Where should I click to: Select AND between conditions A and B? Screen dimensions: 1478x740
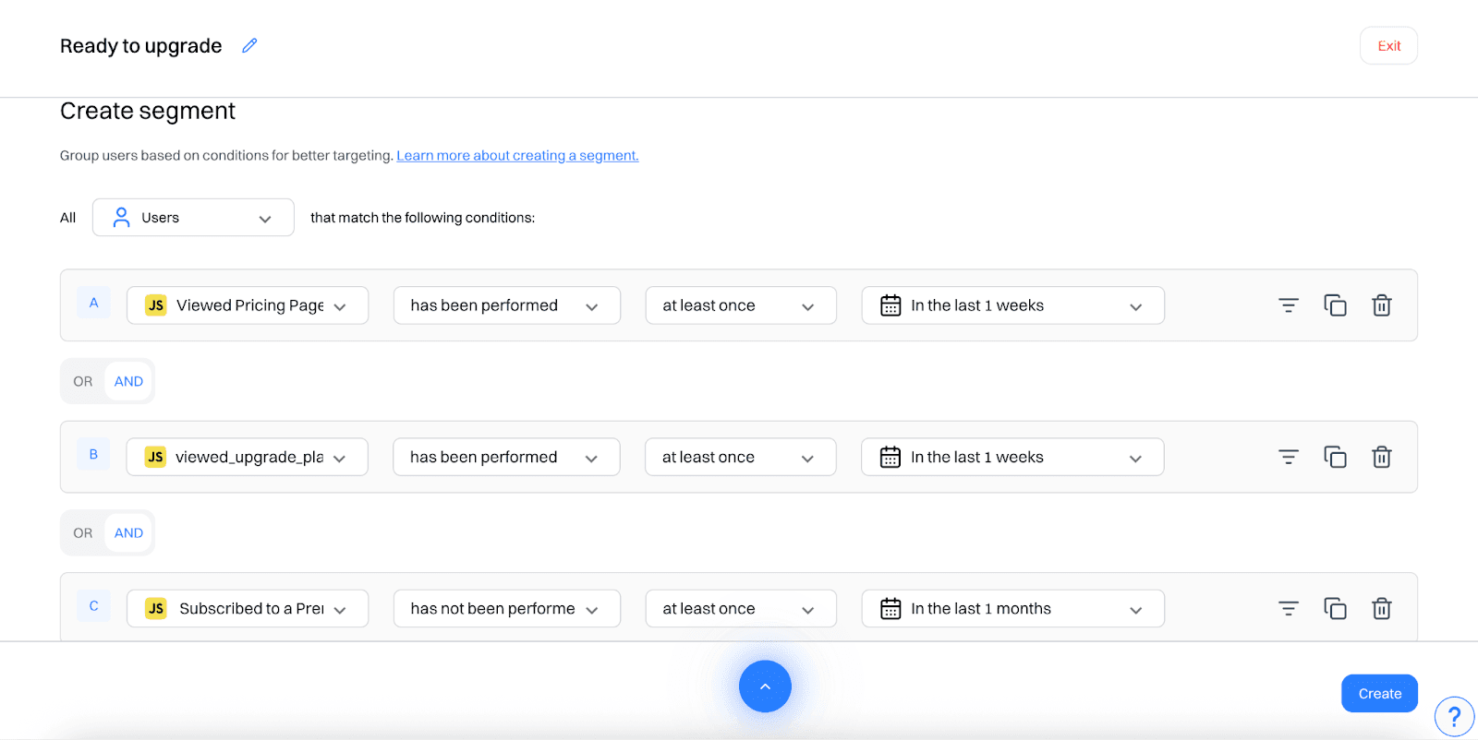(x=128, y=381)
